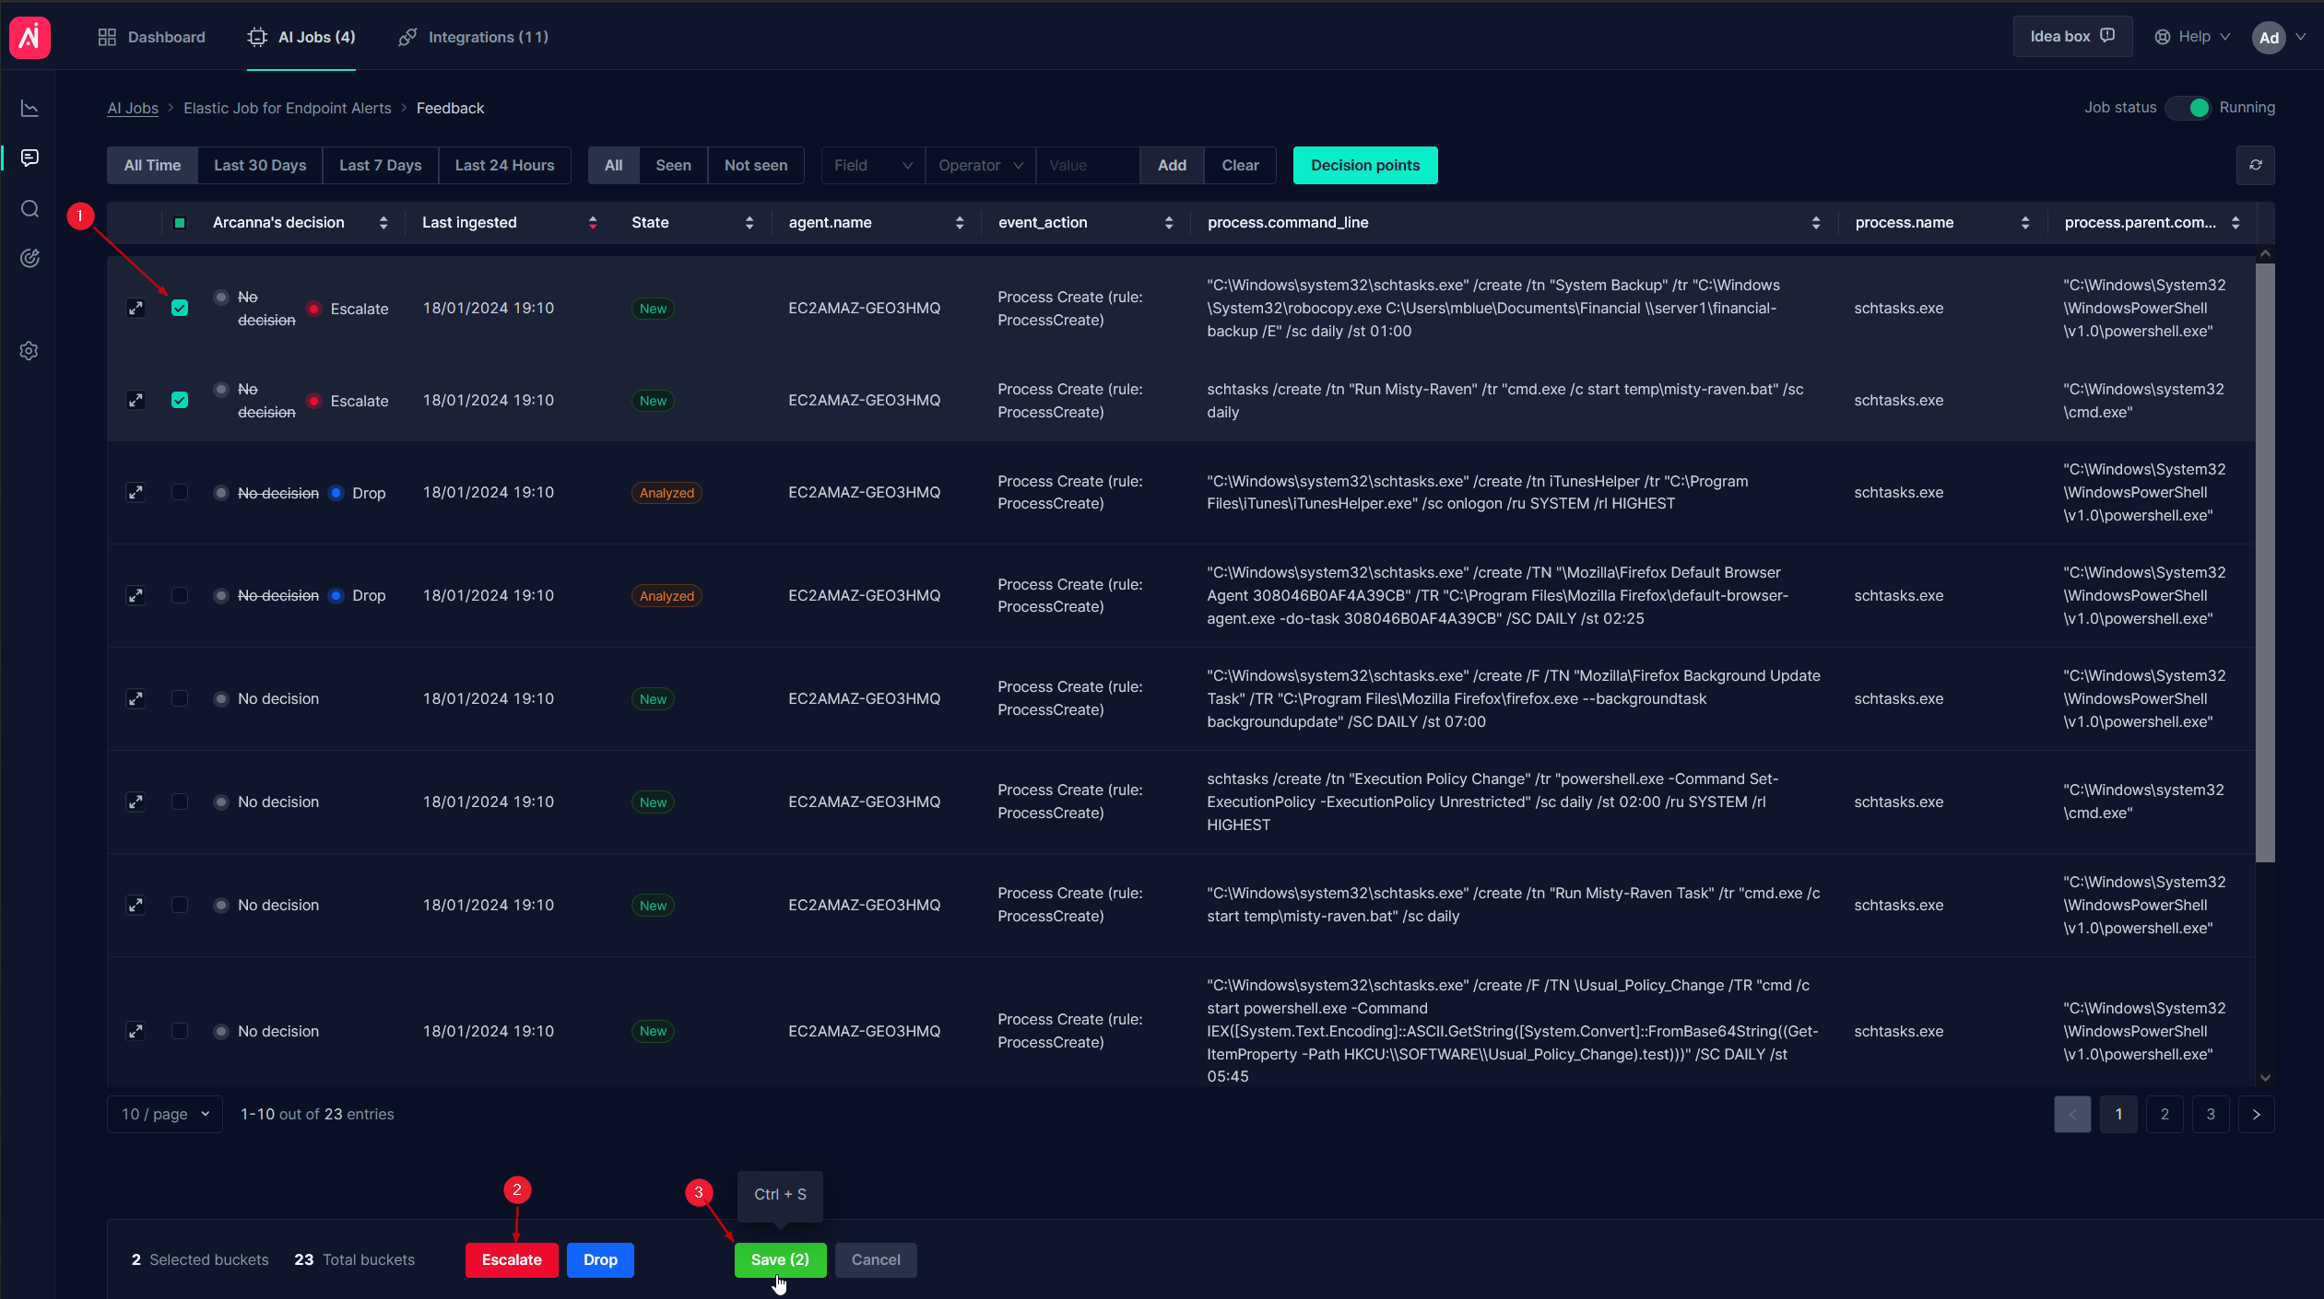Image resolution: width=2324 pixels, height=1299 pixels.
Task: Check the Execution Policy Change row checkbox
Action: click(x=180, y=802)
